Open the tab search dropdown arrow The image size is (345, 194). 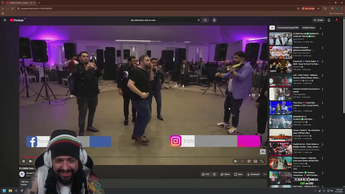pos(3,3)
